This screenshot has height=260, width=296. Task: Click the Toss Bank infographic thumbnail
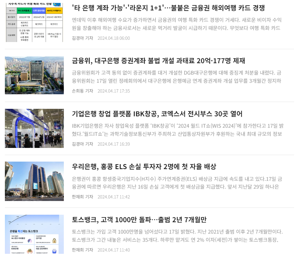(x=34, y=234)
